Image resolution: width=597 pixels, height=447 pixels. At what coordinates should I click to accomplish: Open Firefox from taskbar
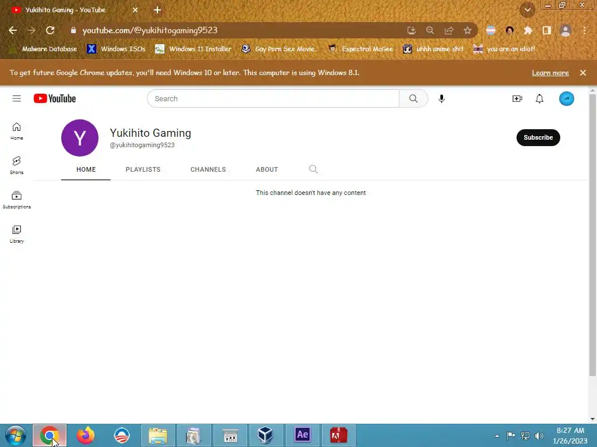tap(86, 435)
